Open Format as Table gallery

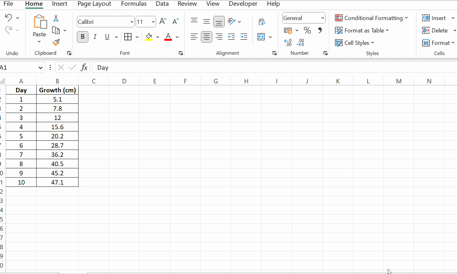(362, 31)
